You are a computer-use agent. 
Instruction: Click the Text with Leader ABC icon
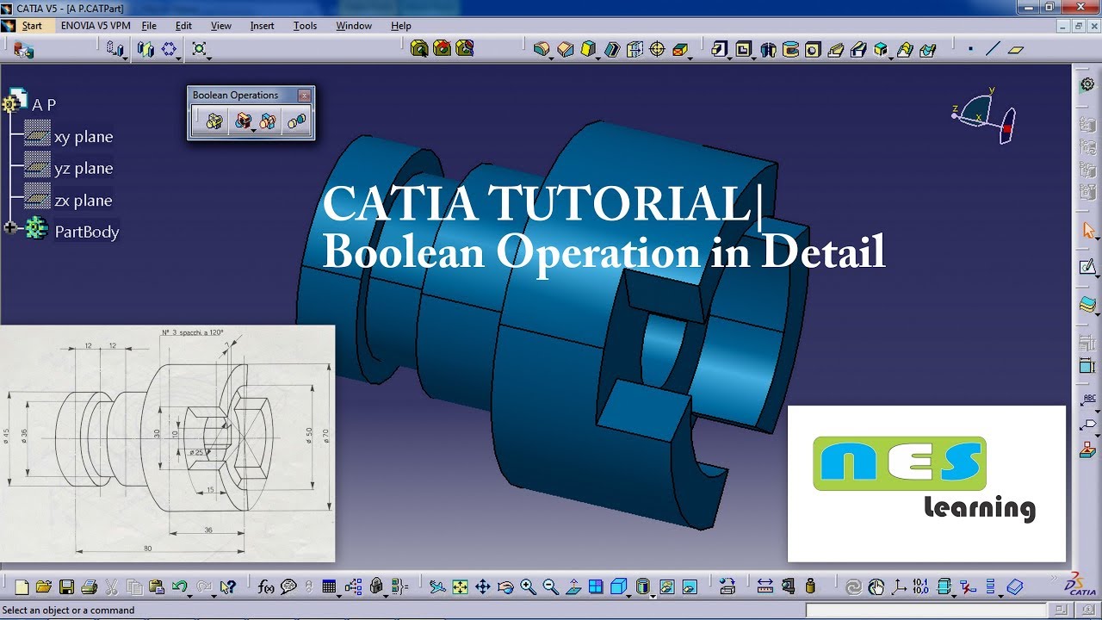point(1088,399)
